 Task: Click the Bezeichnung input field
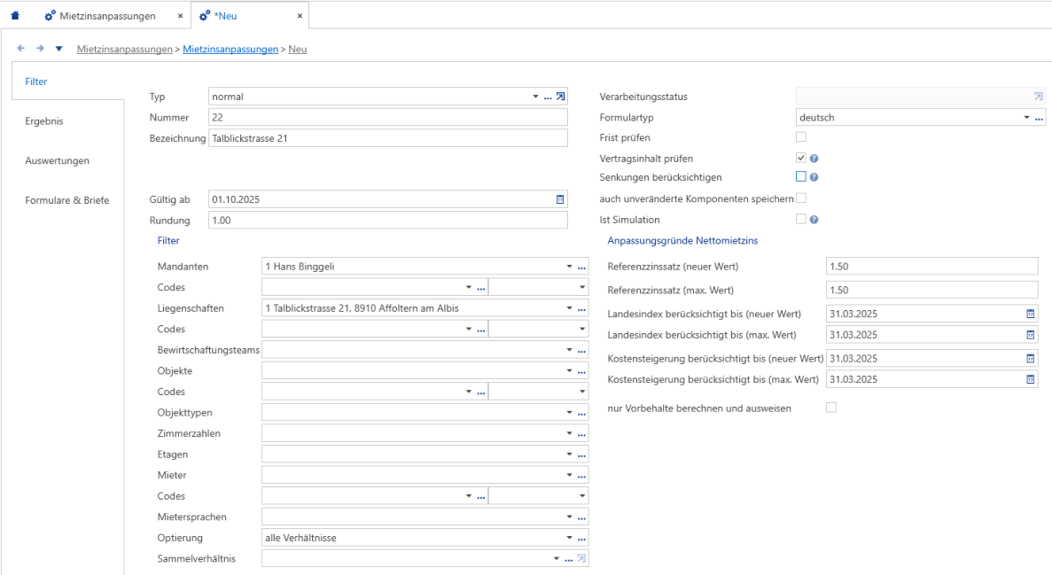388,138
